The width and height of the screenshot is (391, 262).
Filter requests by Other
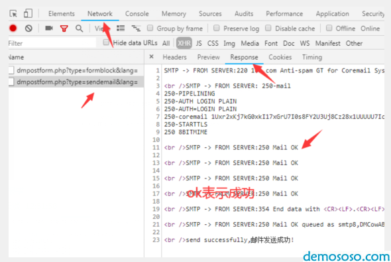click(354, 43)
